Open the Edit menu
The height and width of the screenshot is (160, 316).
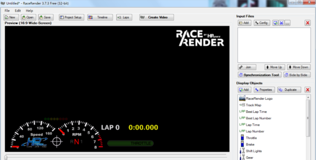point(18,11)
